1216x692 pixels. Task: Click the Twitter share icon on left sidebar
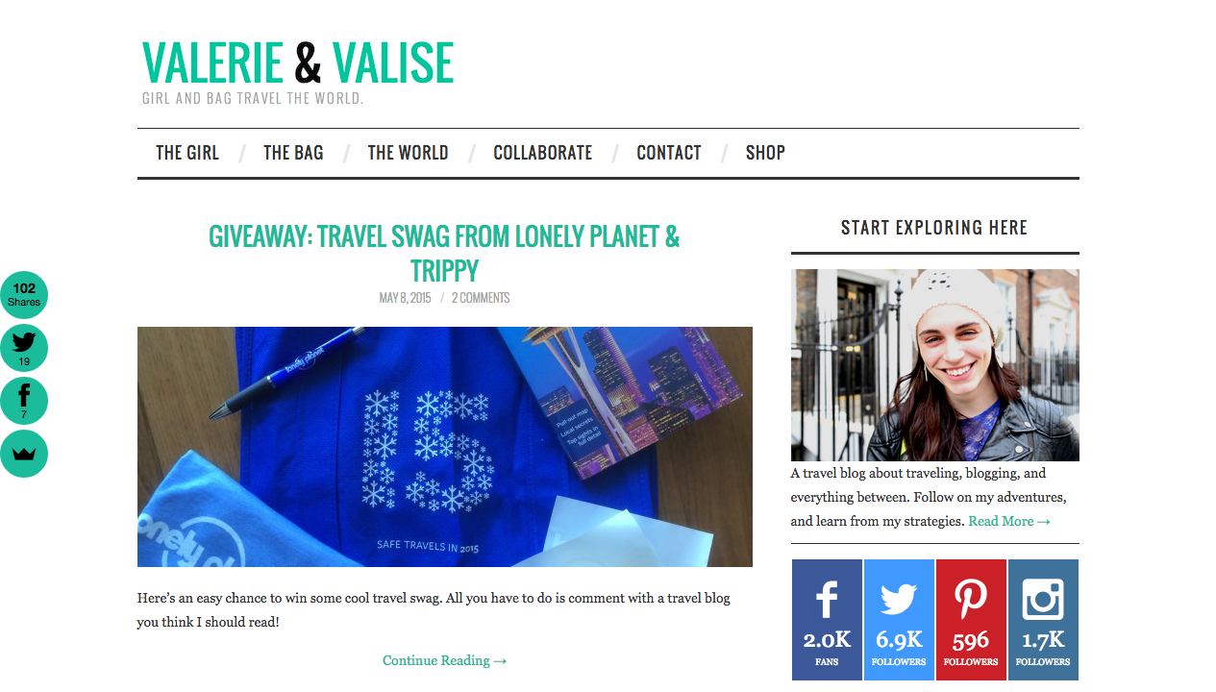24,348
